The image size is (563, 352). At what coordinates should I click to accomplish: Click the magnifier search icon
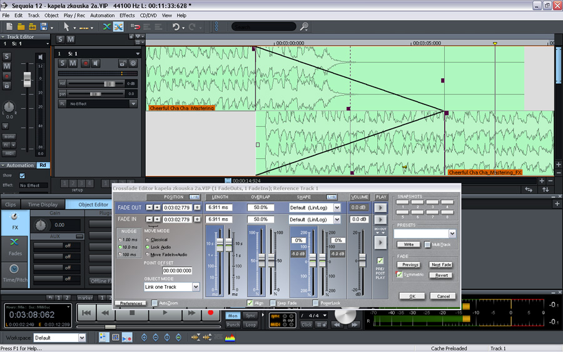click(304, 27)
